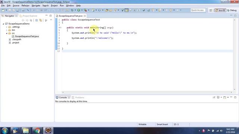Open Chrome from the taskbar

tap(37, 131)
